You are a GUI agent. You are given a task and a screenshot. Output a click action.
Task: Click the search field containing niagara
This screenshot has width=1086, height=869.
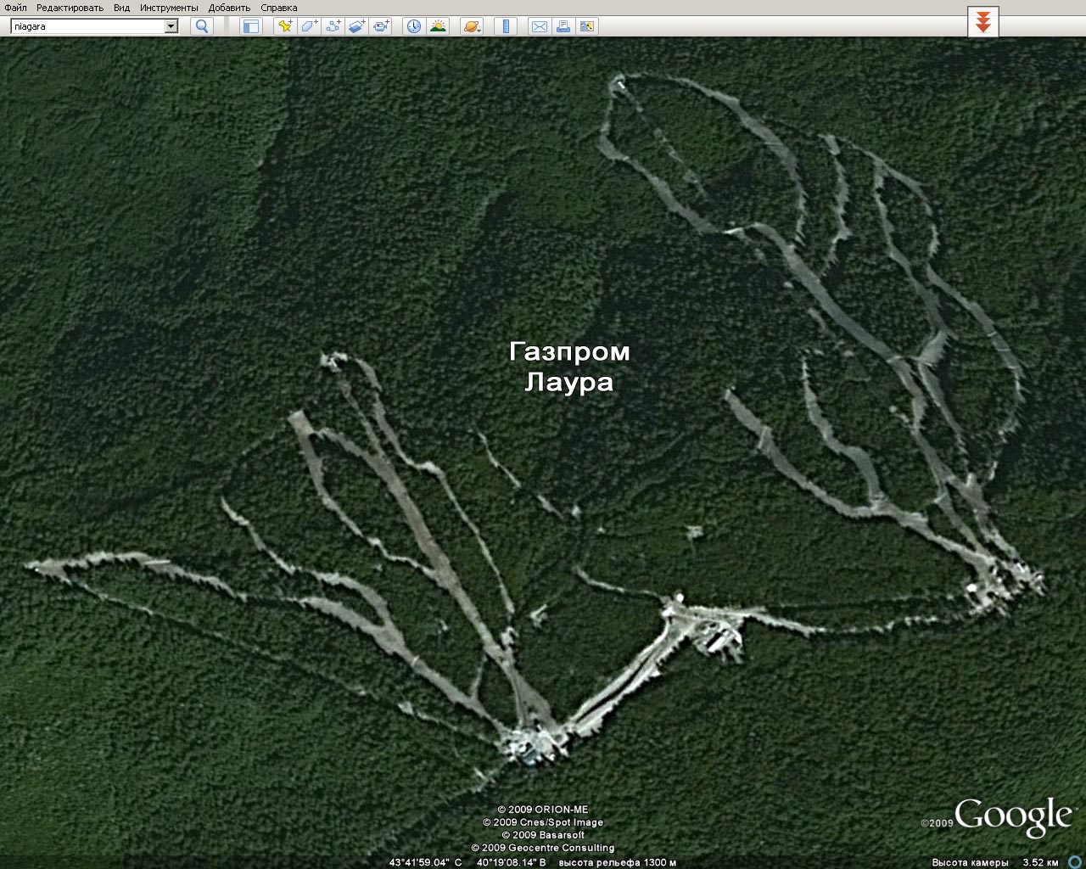pos(87,26)
